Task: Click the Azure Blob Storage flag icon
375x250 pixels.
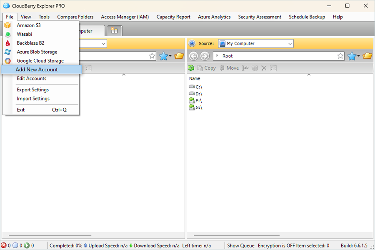Action: (x=7, y=52)
